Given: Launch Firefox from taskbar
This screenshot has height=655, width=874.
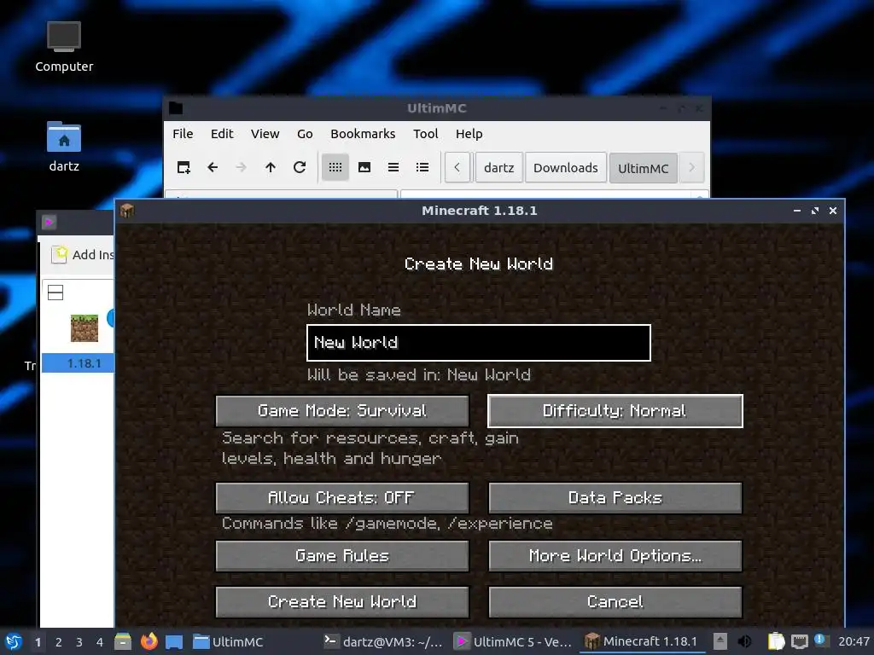Looking at the screenshot, I should [x=149, y=641].
